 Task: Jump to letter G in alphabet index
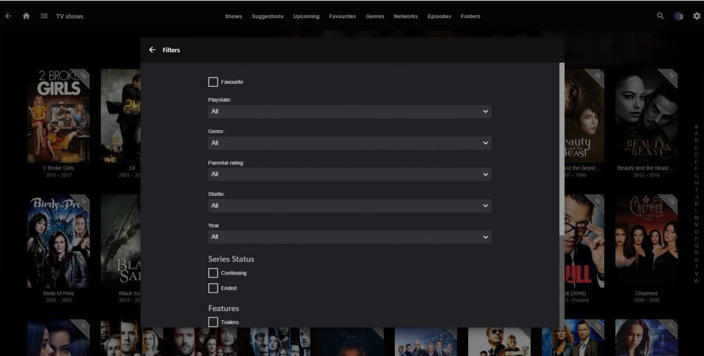click(x=696, y=175)
